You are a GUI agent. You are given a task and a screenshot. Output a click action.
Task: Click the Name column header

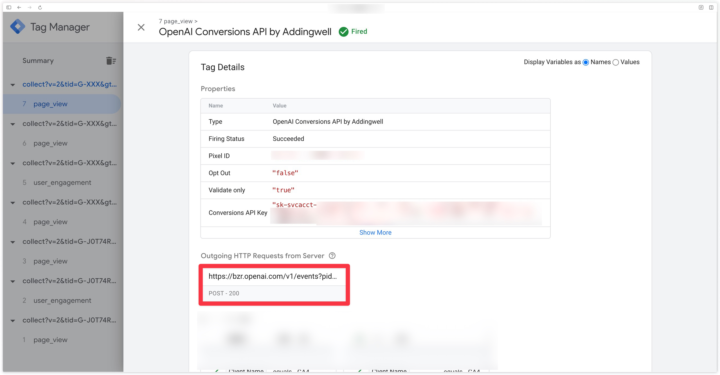216,106
